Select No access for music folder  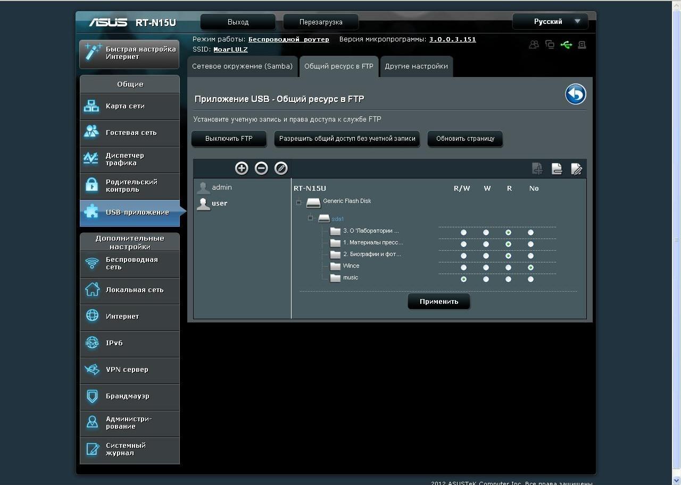[530, 279]
